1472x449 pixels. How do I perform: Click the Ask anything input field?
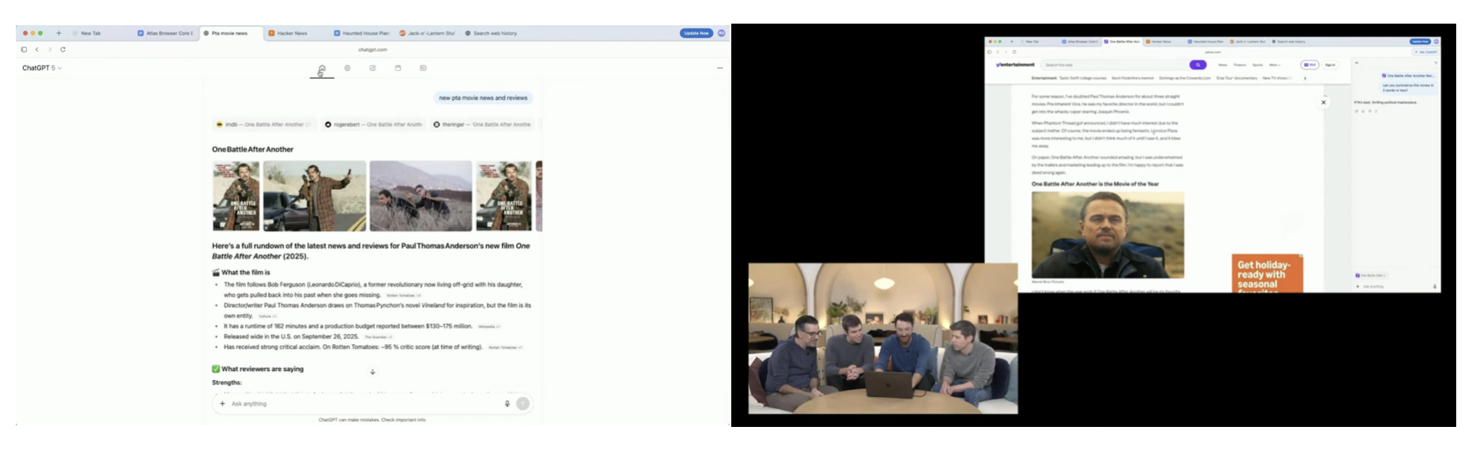(363, 403)
